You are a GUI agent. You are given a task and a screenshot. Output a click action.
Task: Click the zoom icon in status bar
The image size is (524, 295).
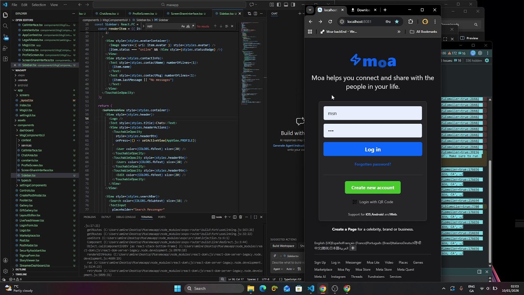point(222,279)
